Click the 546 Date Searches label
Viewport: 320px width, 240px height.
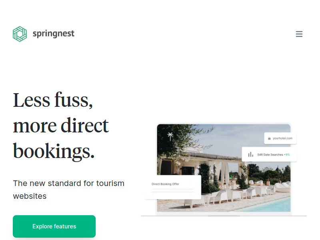coord(270,155)
